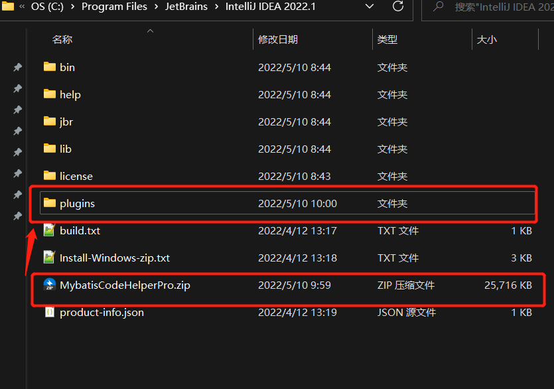The height and width of the screenshot is (389, 554).
Task: Expand the chevron after JetBrains
Action: pyautogui.click(x=216, y=7)
